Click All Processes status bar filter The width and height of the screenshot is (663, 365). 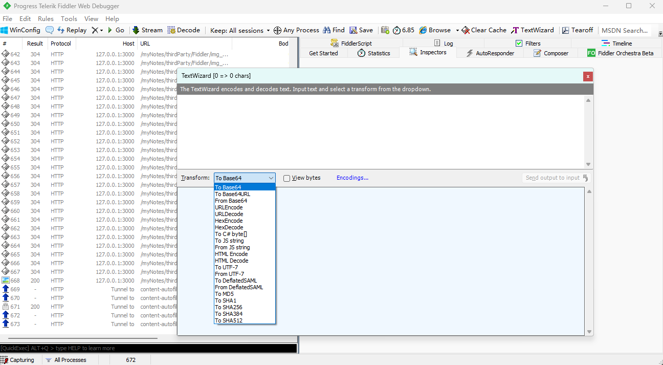tap(66, 360)
